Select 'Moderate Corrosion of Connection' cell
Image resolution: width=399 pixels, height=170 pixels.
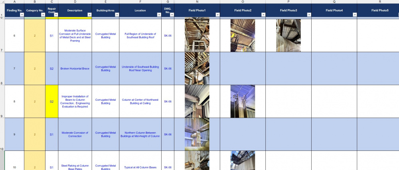coord(75,135)
